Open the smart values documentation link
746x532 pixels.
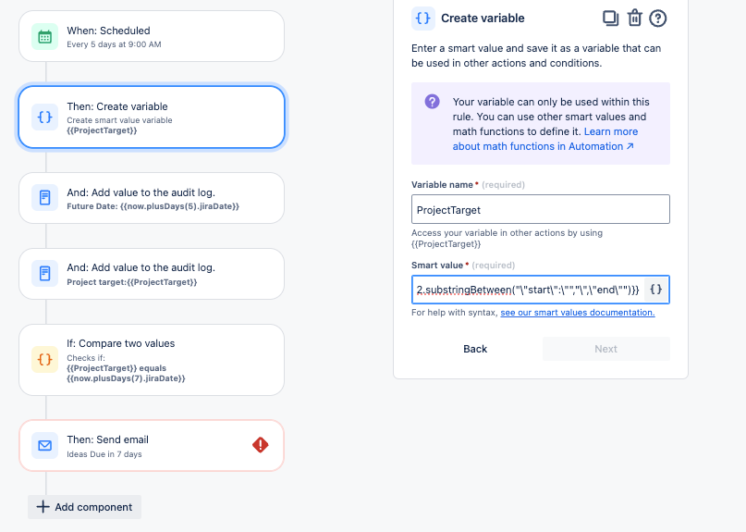coord(578,313)
